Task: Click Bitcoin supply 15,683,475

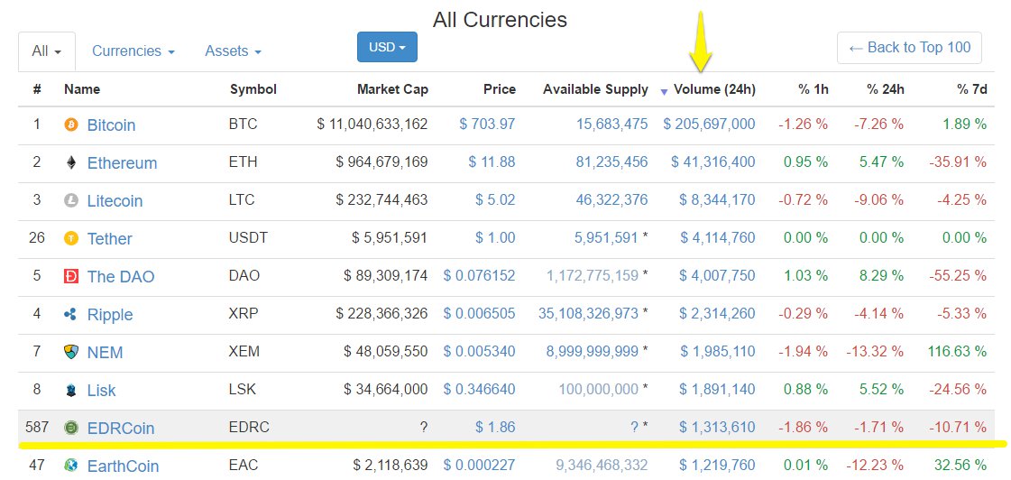Action: 611,124
